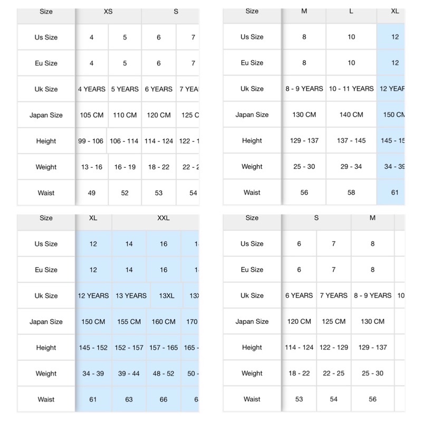
Task: Select the 160 CM Japan size cell
Action: 164,321
